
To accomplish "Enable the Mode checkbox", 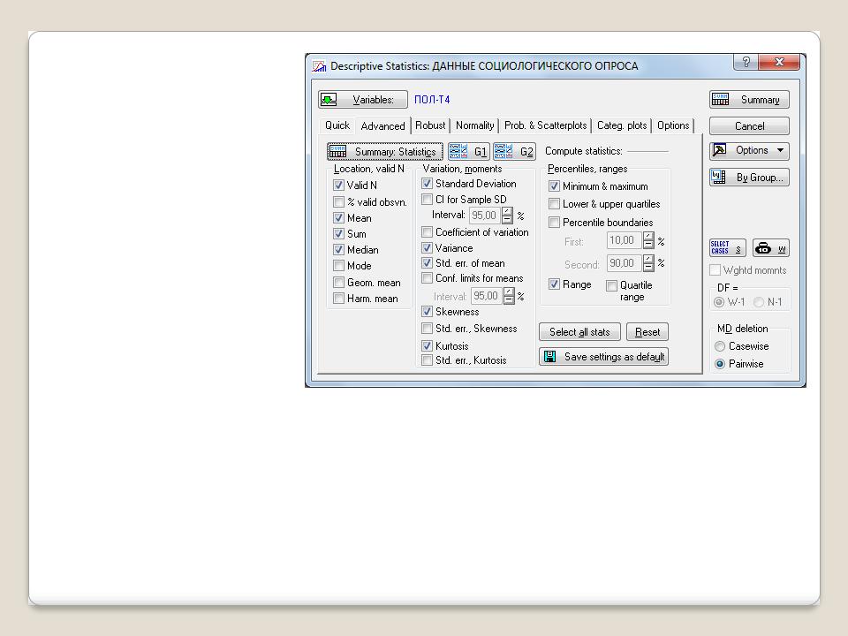I will (338, 266).
